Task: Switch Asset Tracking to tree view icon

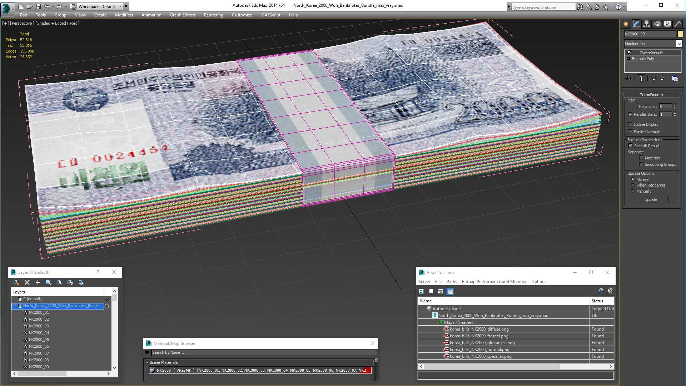Action: point(441,291)
